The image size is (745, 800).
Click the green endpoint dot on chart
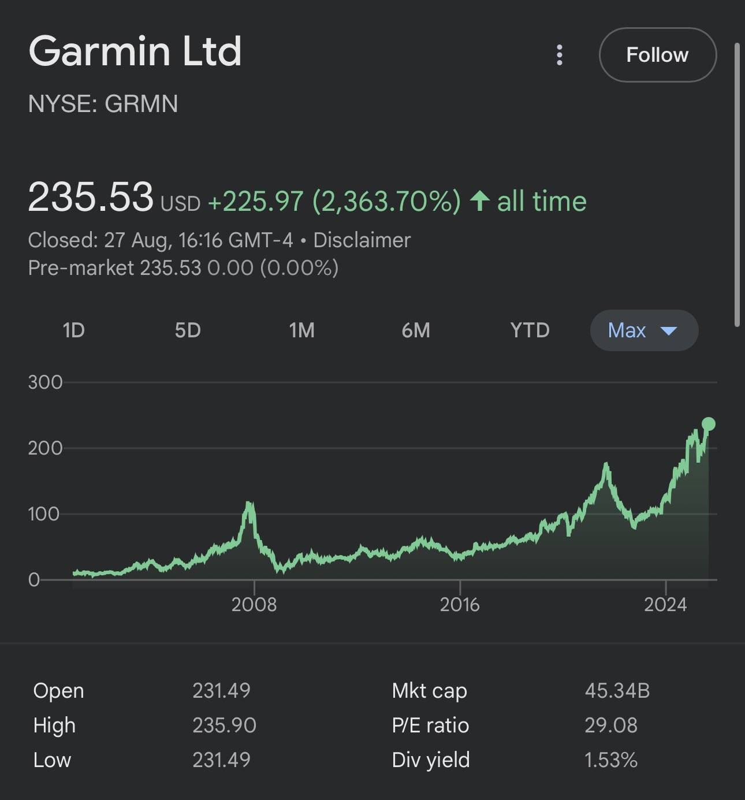pos(708,425)
